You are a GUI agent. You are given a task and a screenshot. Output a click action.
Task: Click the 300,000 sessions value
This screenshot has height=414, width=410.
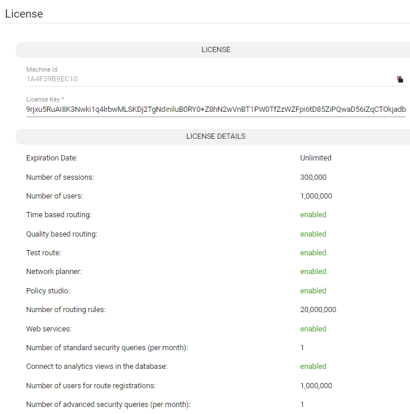point(313,177)
